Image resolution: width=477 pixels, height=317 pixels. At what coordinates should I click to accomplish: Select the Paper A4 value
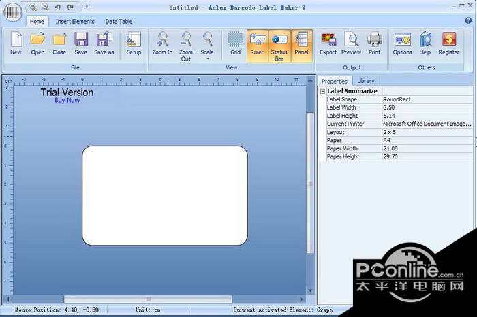(x=427, y=140)
